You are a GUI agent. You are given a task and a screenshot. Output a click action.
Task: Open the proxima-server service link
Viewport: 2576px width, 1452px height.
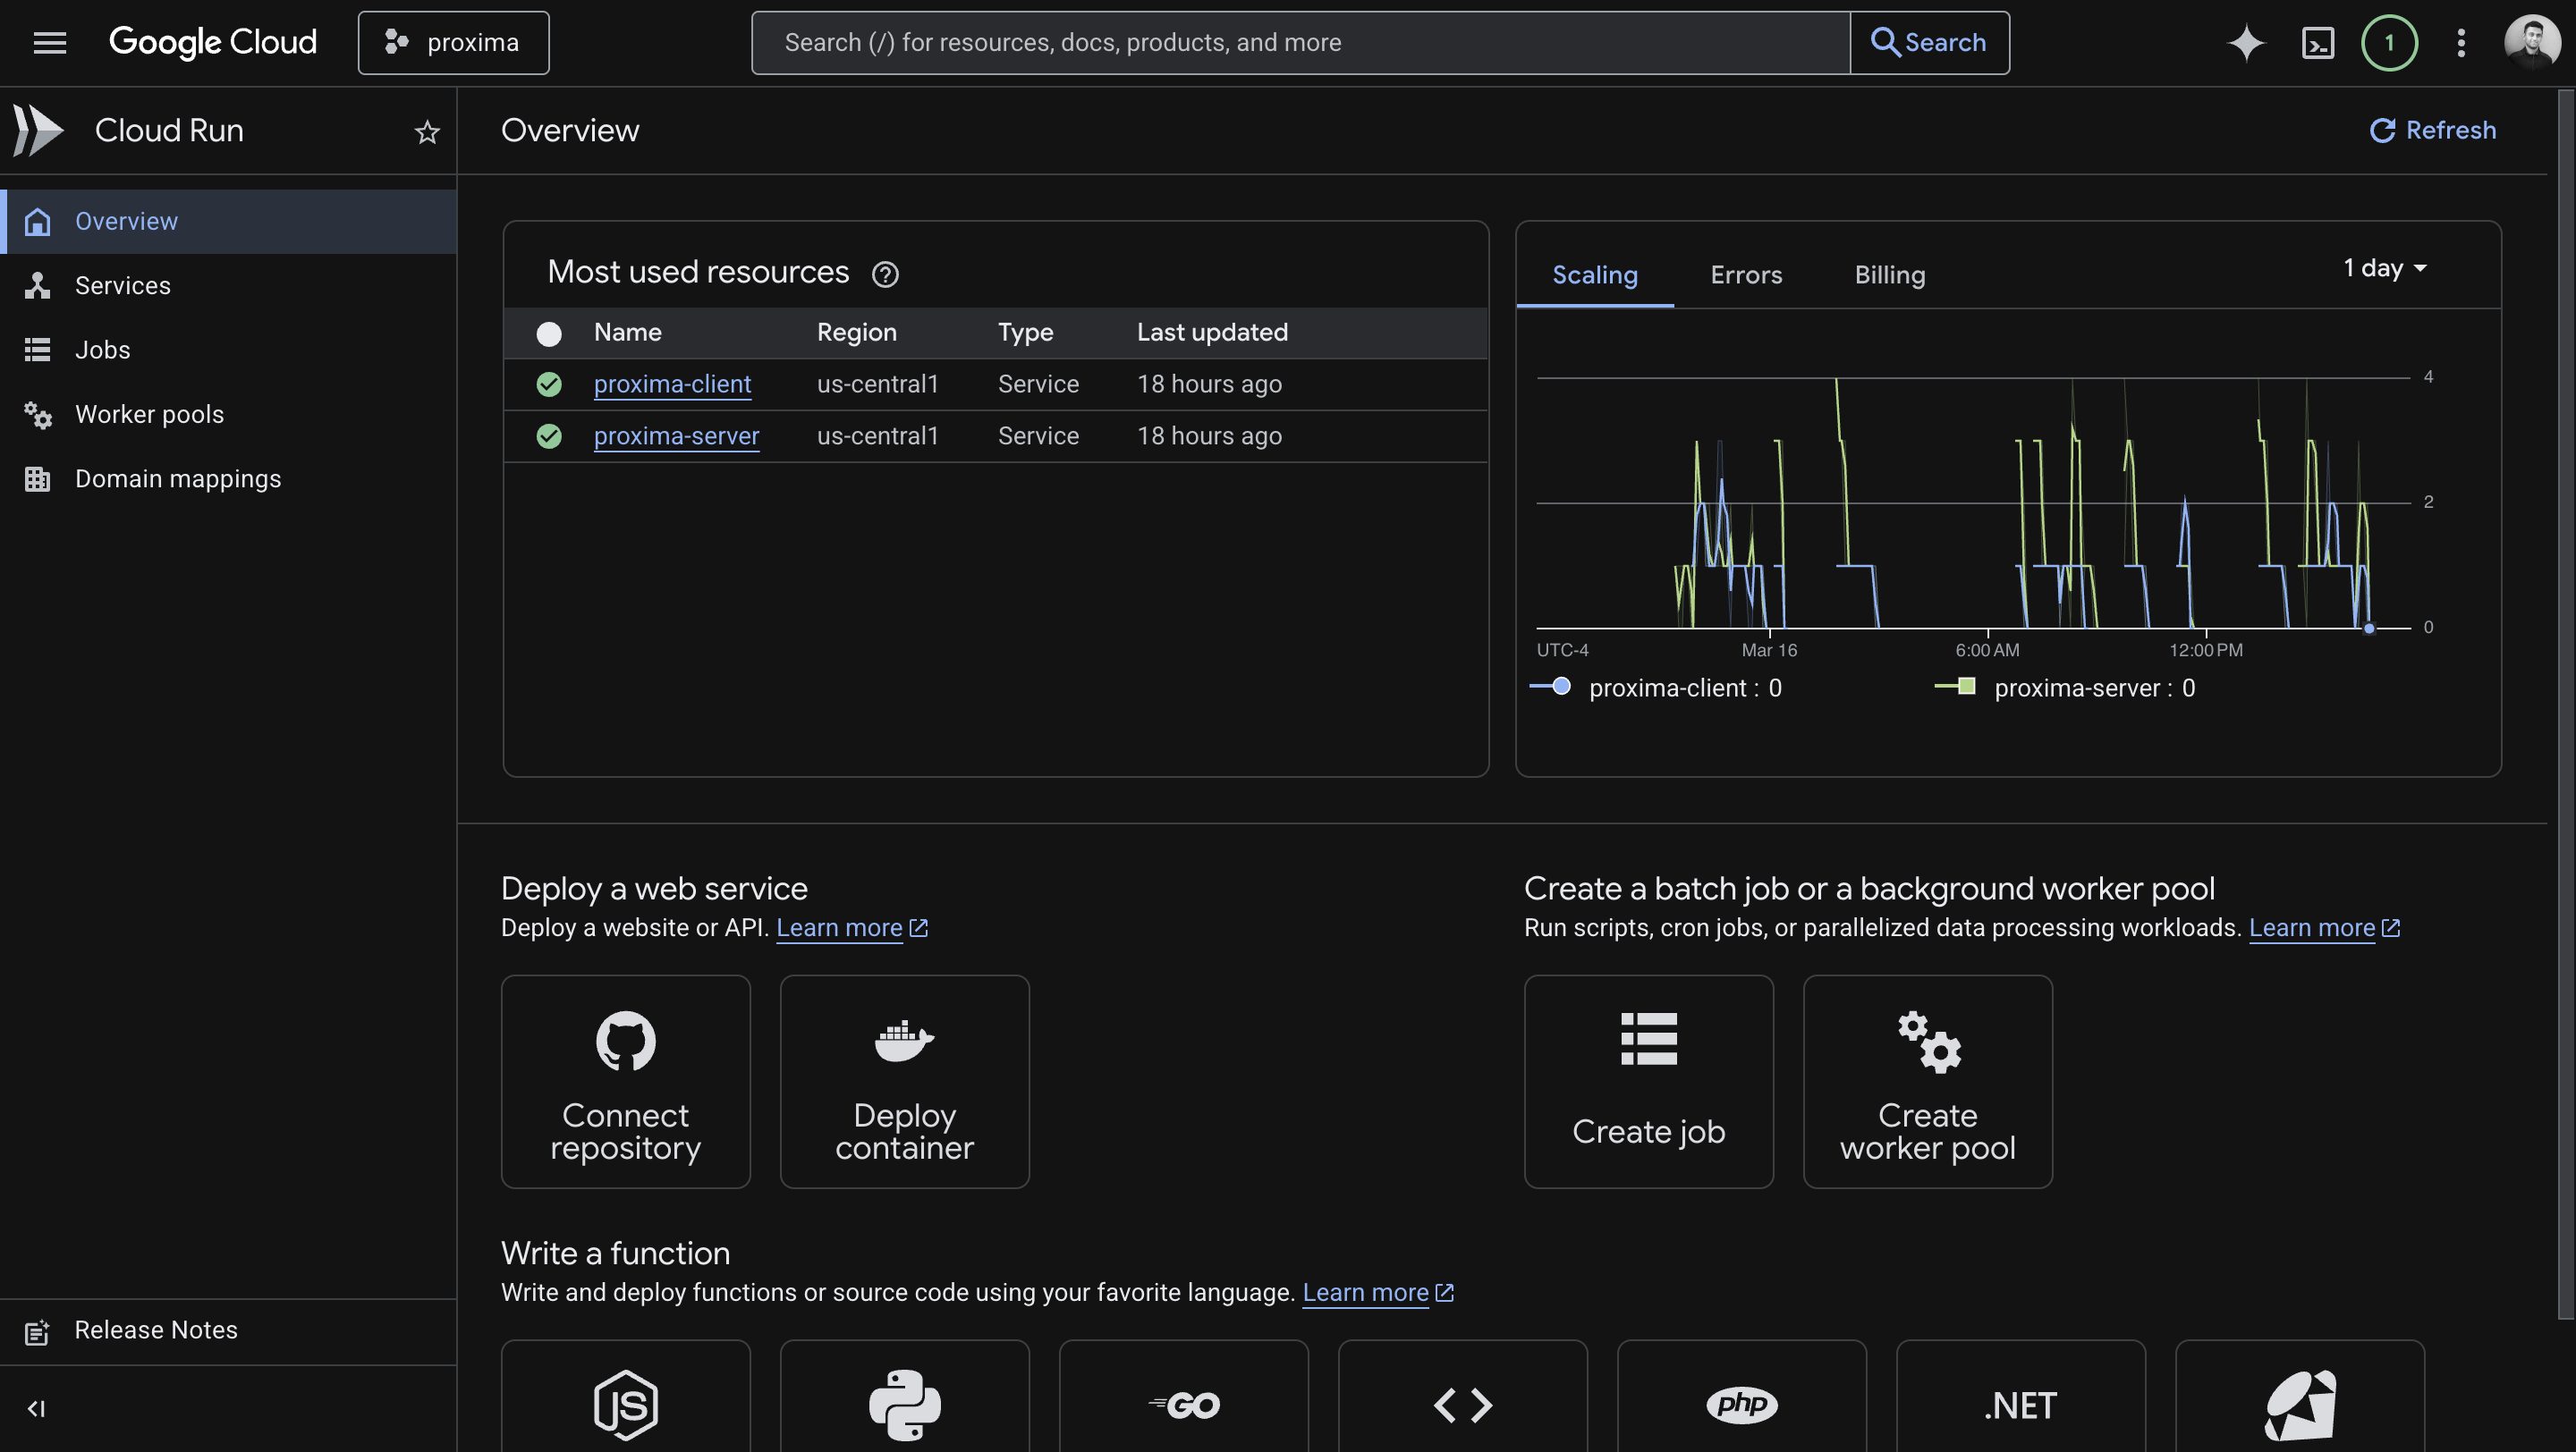tap(676, 435)
